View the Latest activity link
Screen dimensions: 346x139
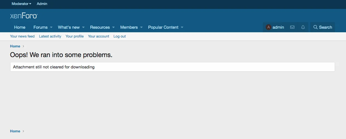tap(50, 36)
